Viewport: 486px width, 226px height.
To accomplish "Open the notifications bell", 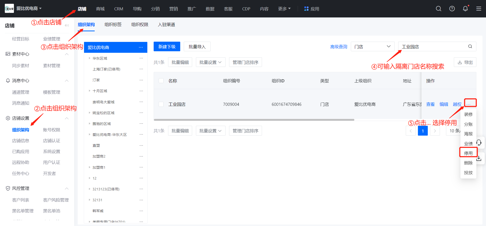I will [465, 9].
